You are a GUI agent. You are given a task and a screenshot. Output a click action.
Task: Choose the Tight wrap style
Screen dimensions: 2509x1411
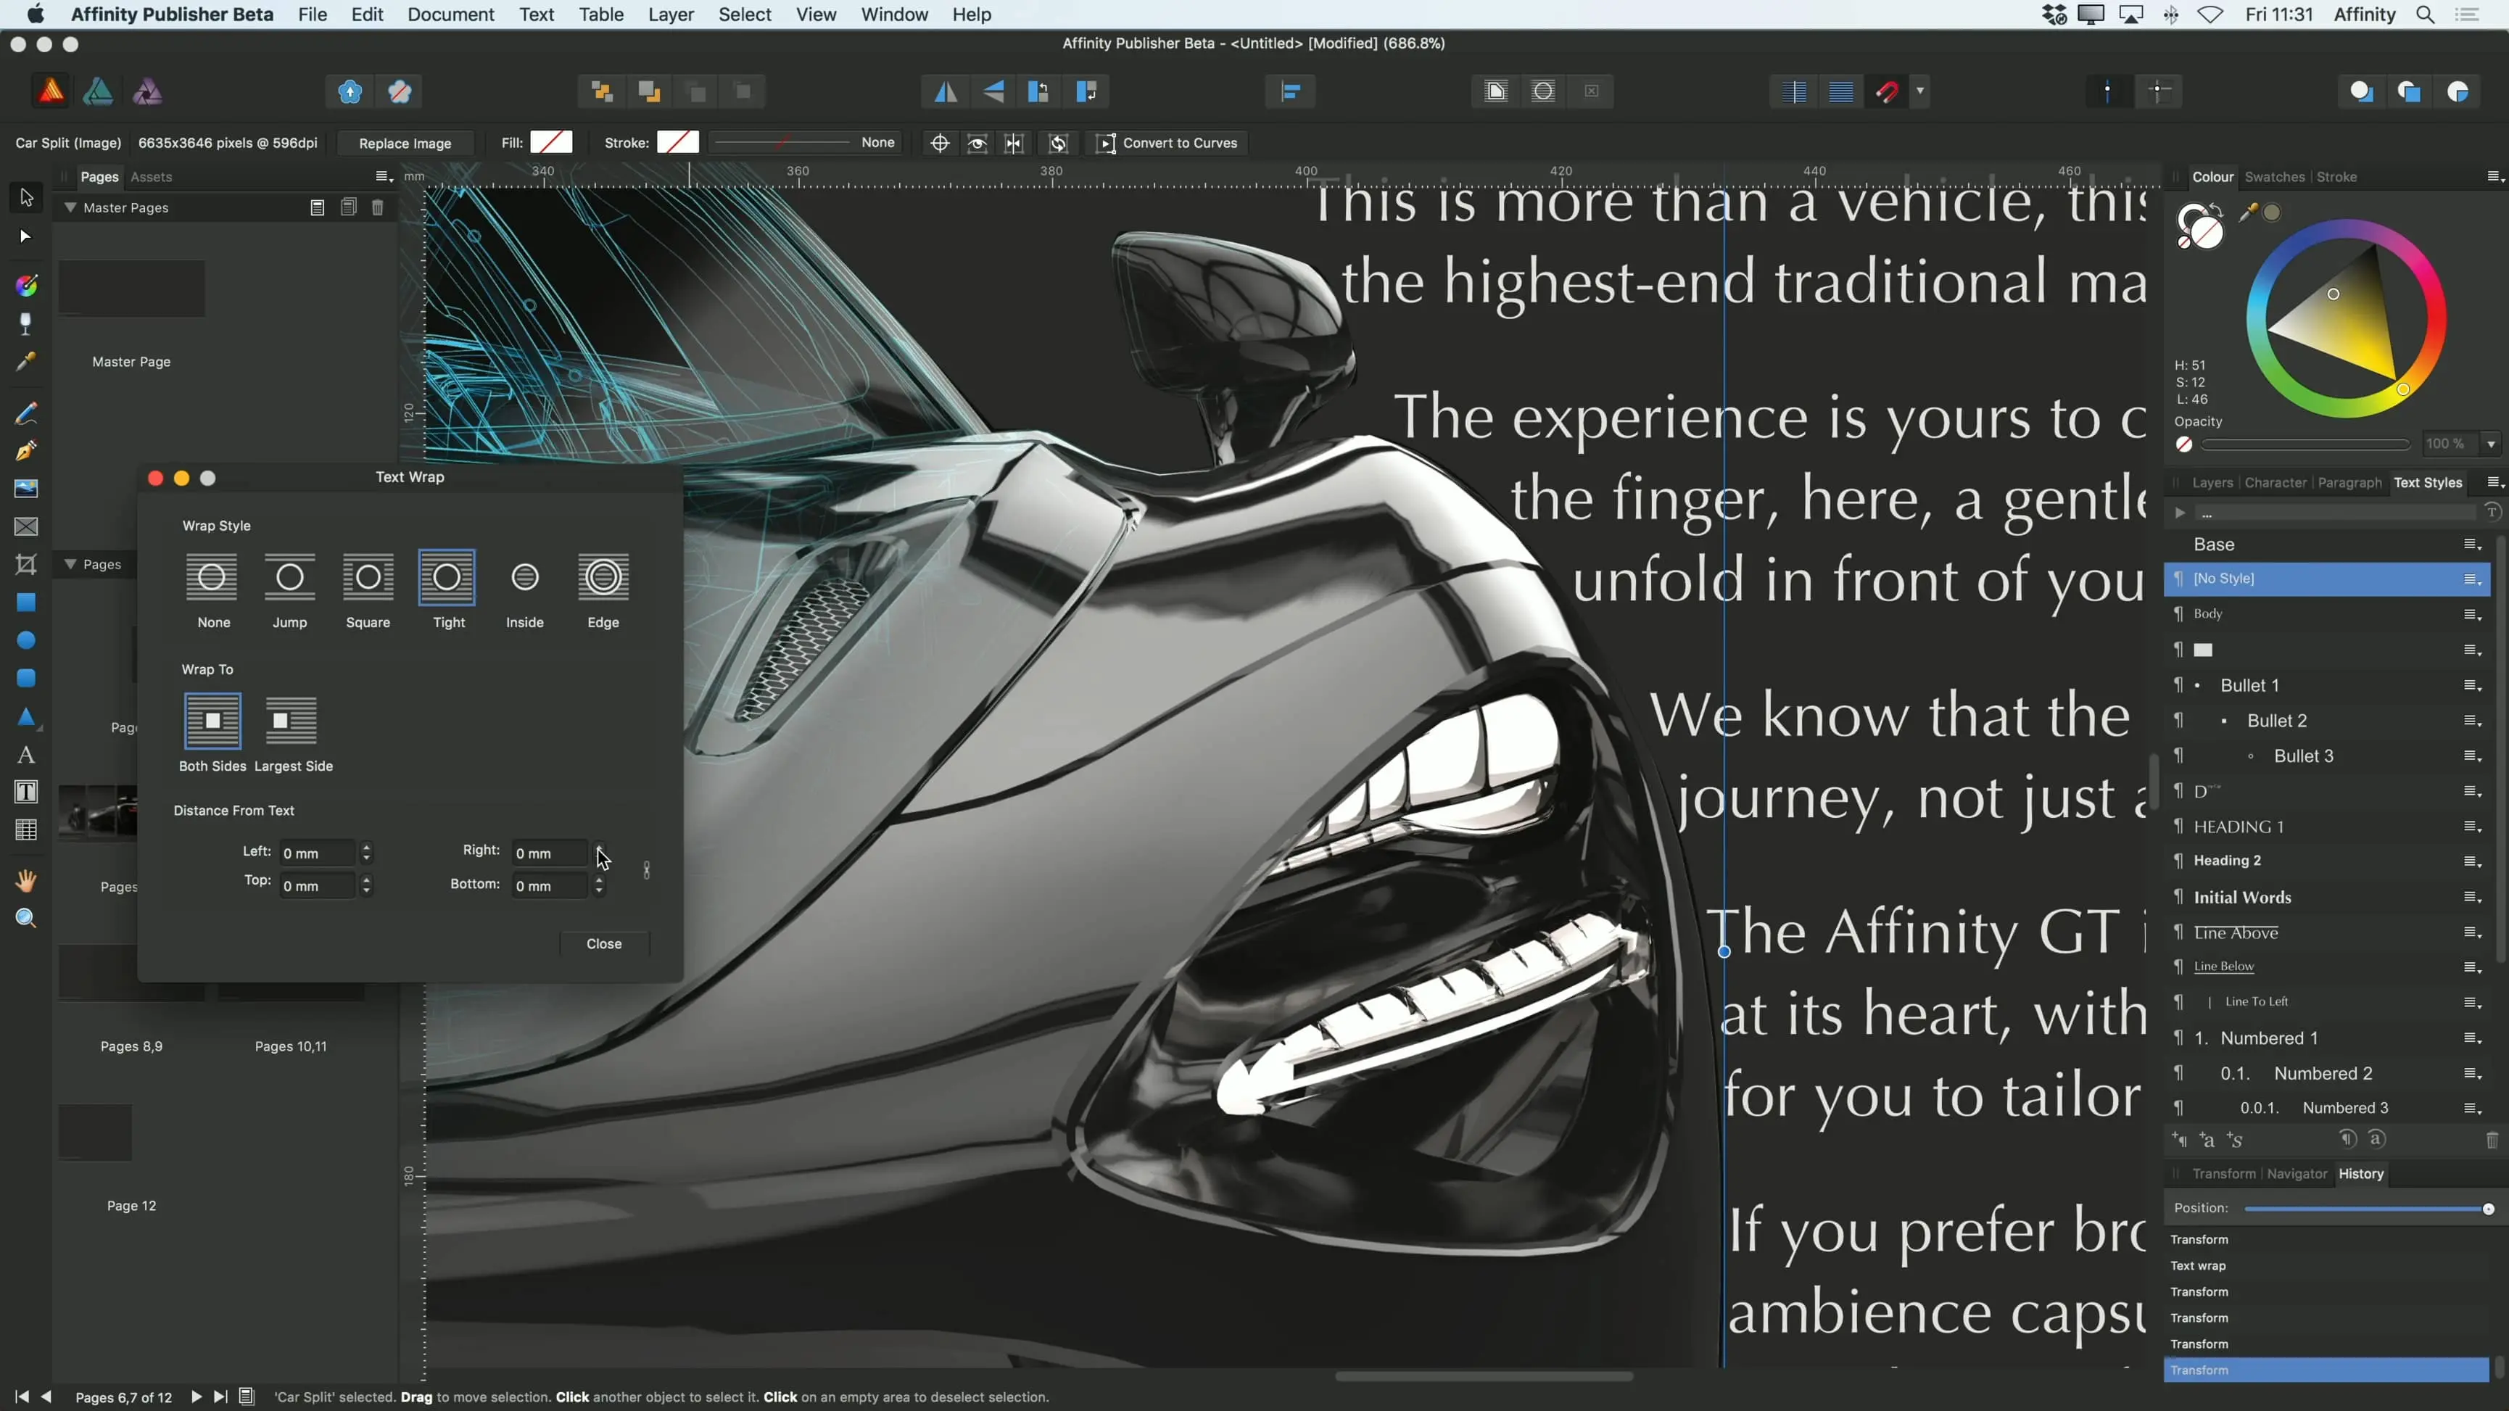tap(447, 590)
